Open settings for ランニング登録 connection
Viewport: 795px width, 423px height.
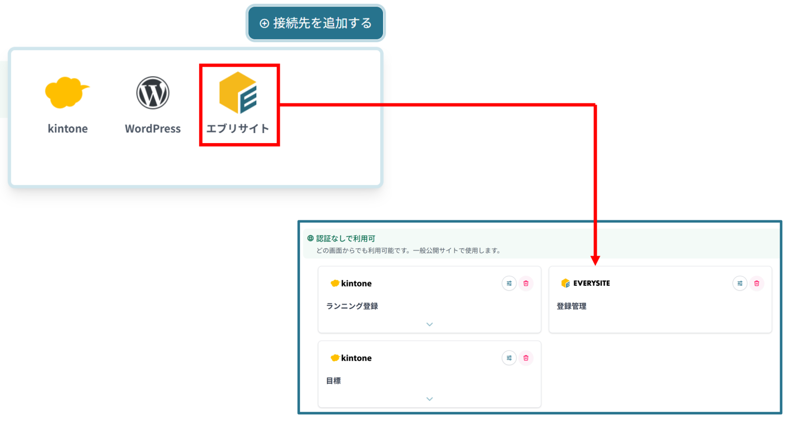pyautogui.click(x=509, y=283)
